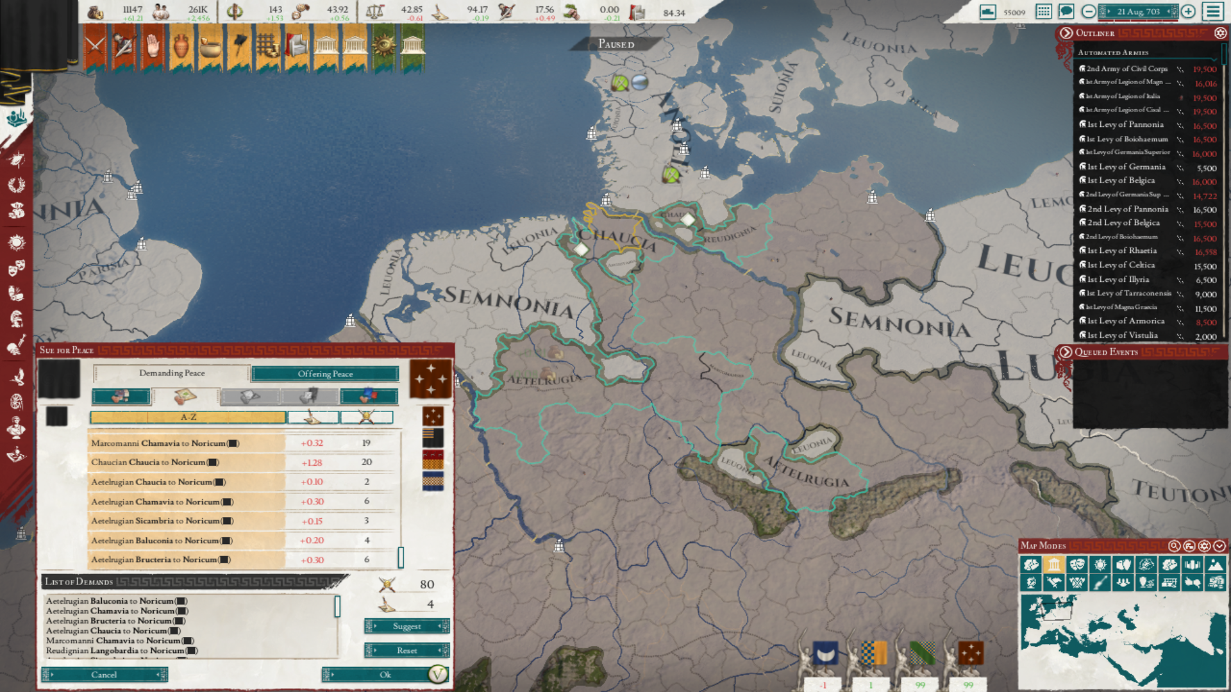This screenshot has width=1231, height=692.
Task: Open the score ranking icon beside 55009
Action: point(988,12)
